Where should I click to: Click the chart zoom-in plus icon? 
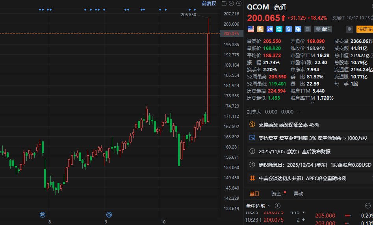(239, 4)
